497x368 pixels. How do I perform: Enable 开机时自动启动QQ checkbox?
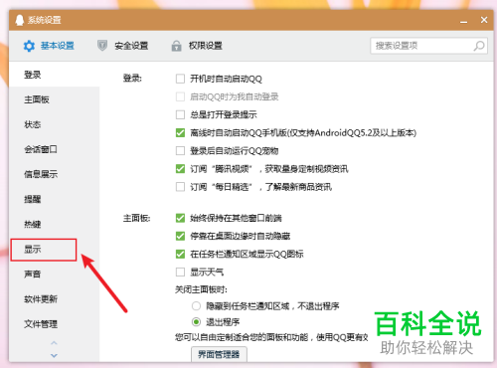tap(180, 79)
